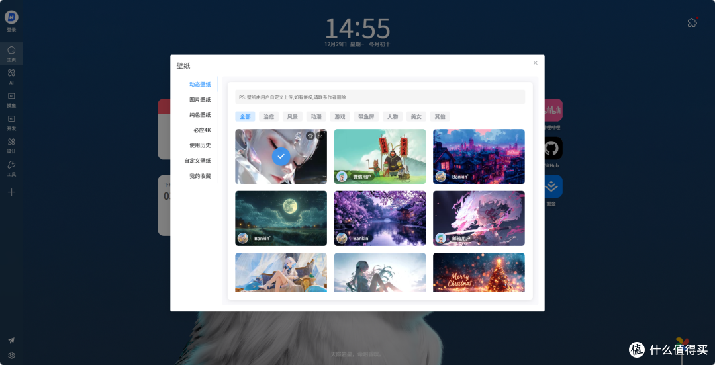The image size is (715, 365).
Task: Click the 壁纸 dialog title
Action: tap(183, 65)
